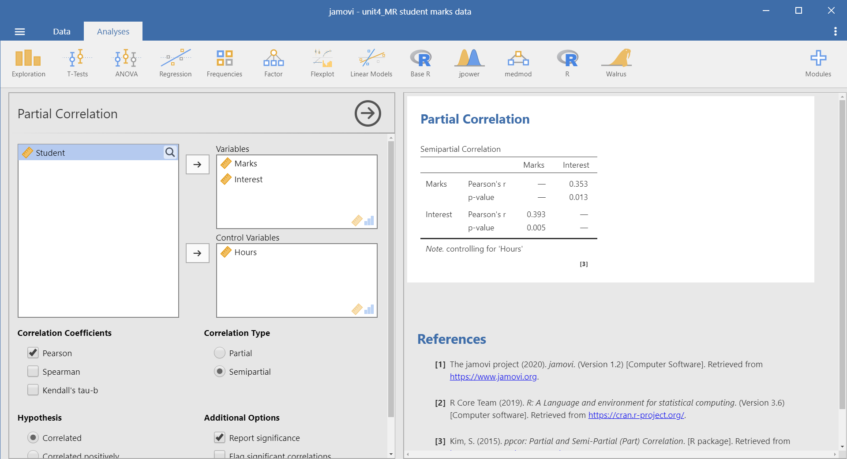The height and width of the screenshot is (459, 847).
Task: Open the Modules plus menu
Action: tap(818, 64)
